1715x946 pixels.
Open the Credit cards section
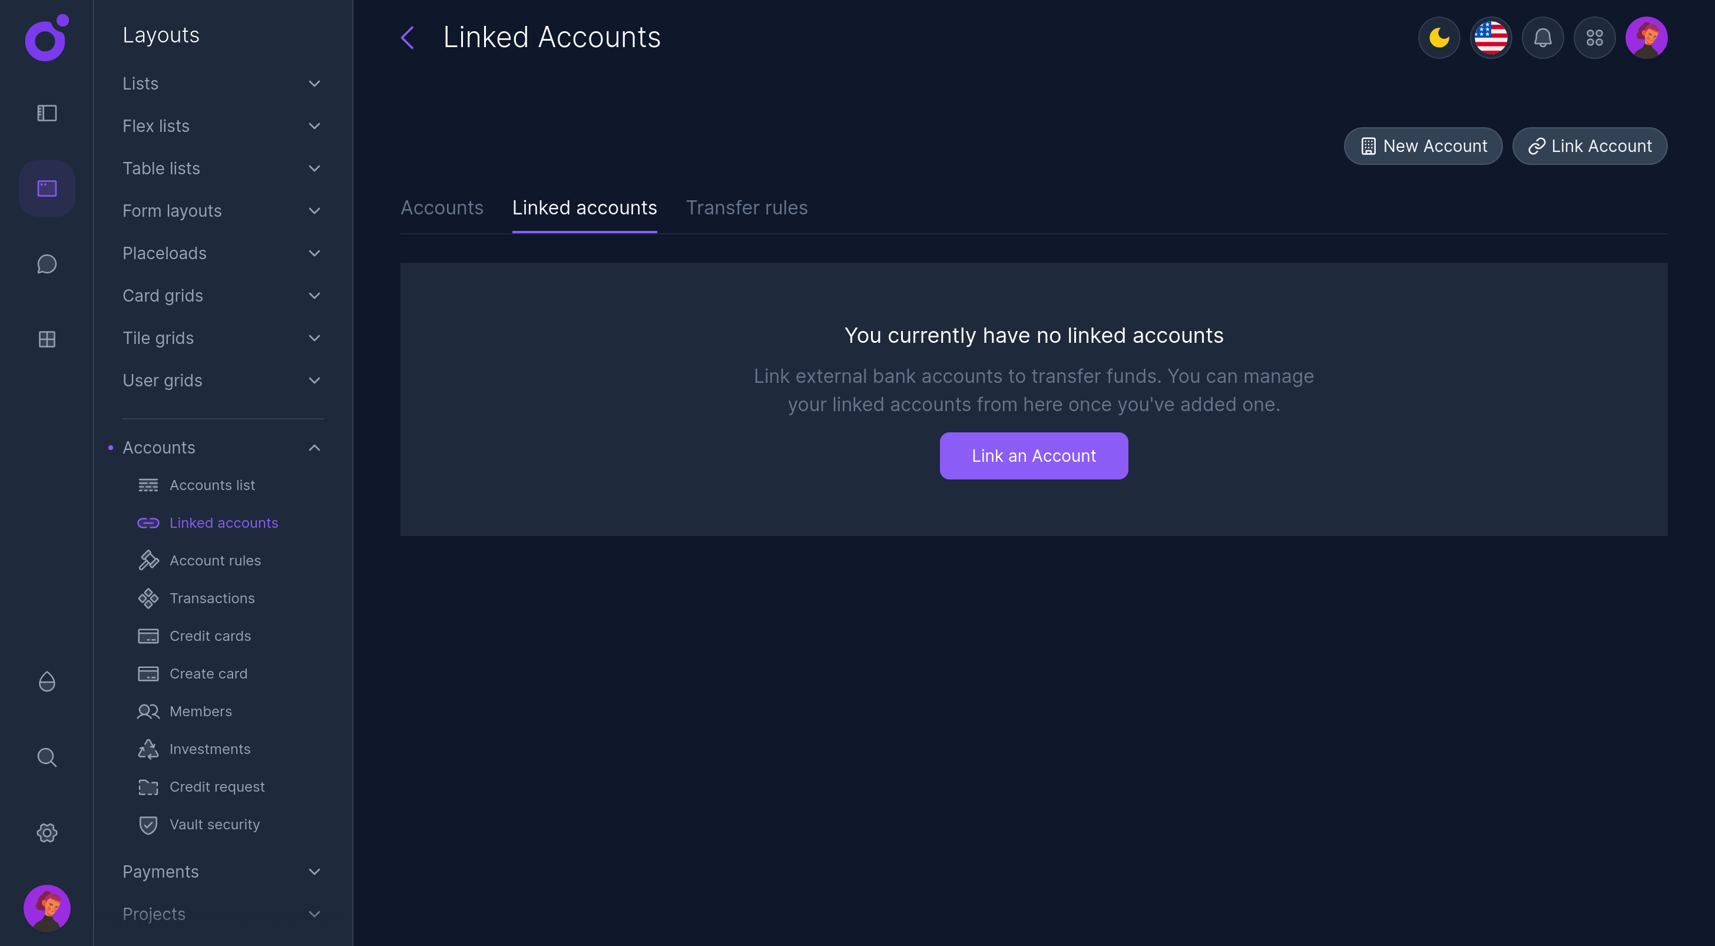coord(210,636)
